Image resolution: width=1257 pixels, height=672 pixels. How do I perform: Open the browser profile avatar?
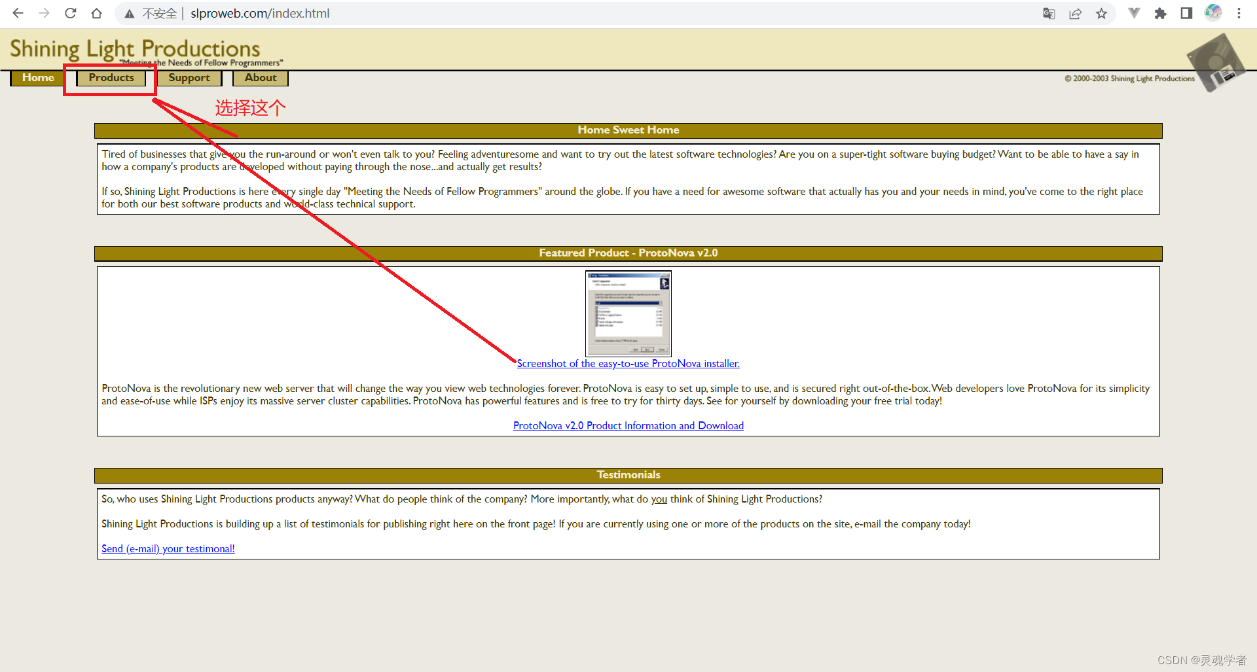(x=1213, y=12)
